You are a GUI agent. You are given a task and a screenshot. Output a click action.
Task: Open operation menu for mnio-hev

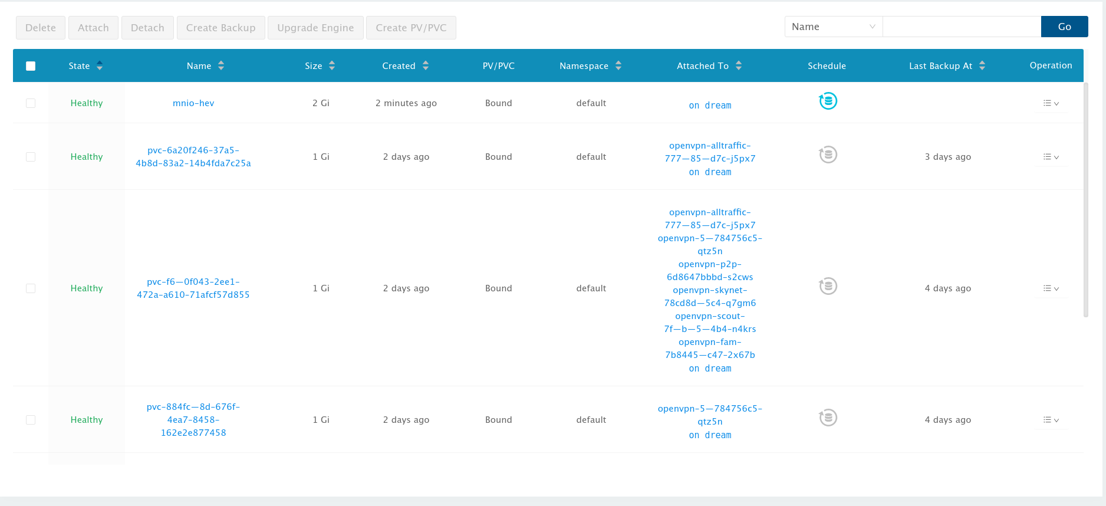click(x=1051, y=103)
